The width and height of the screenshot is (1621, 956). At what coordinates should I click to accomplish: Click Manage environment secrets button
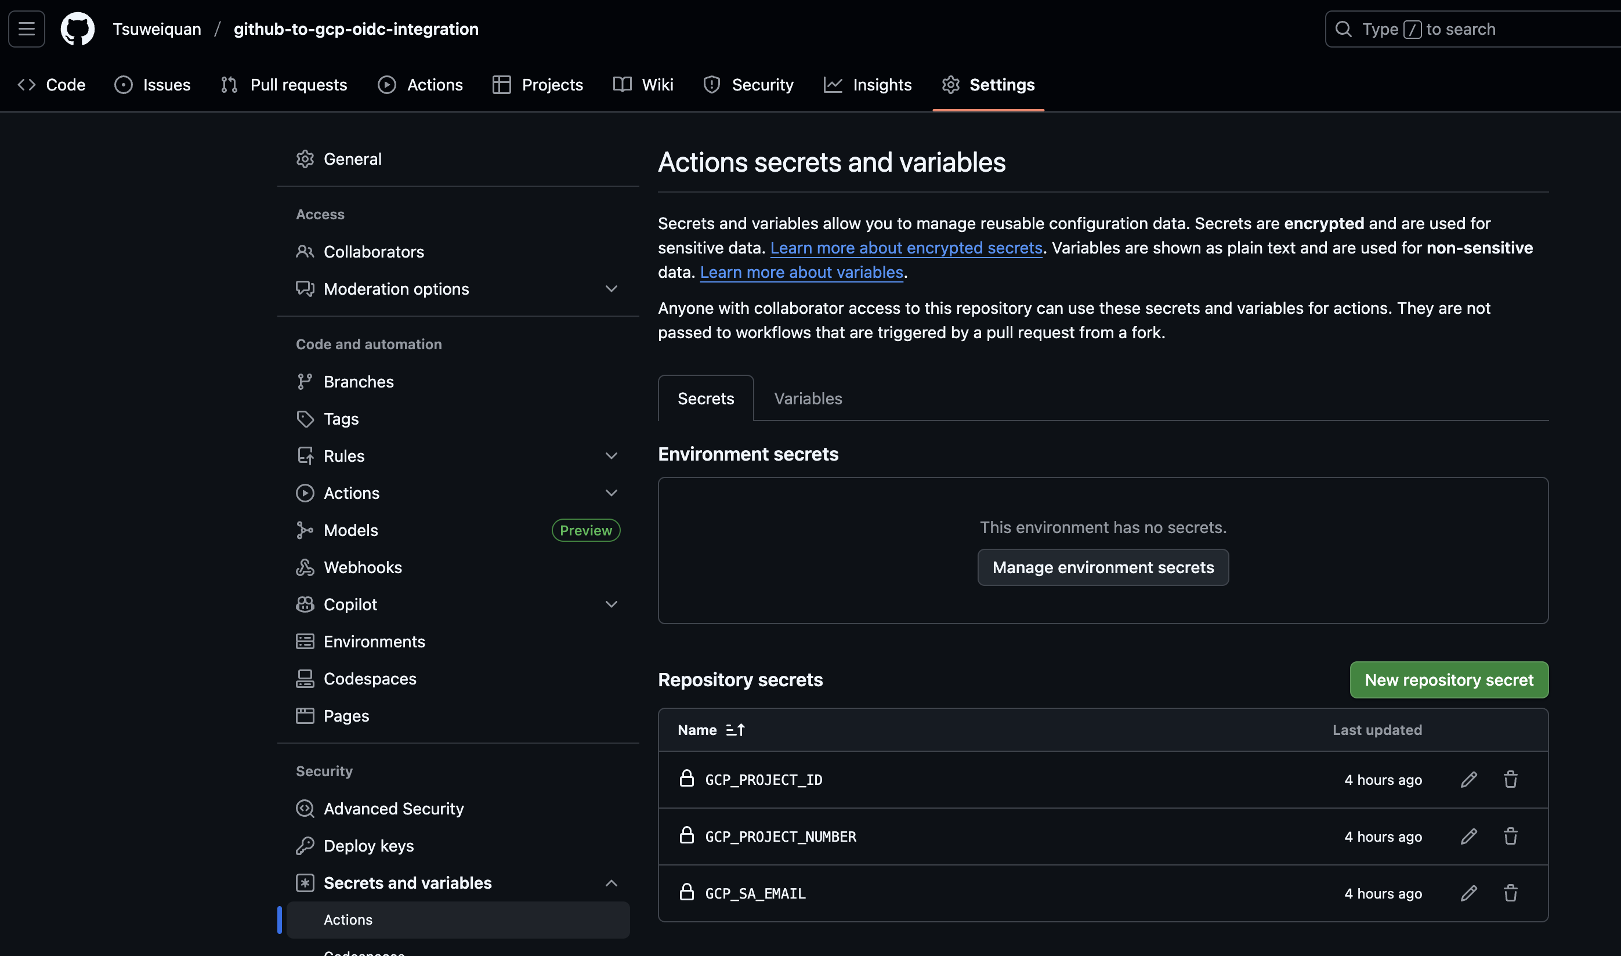pos(1103,567)
